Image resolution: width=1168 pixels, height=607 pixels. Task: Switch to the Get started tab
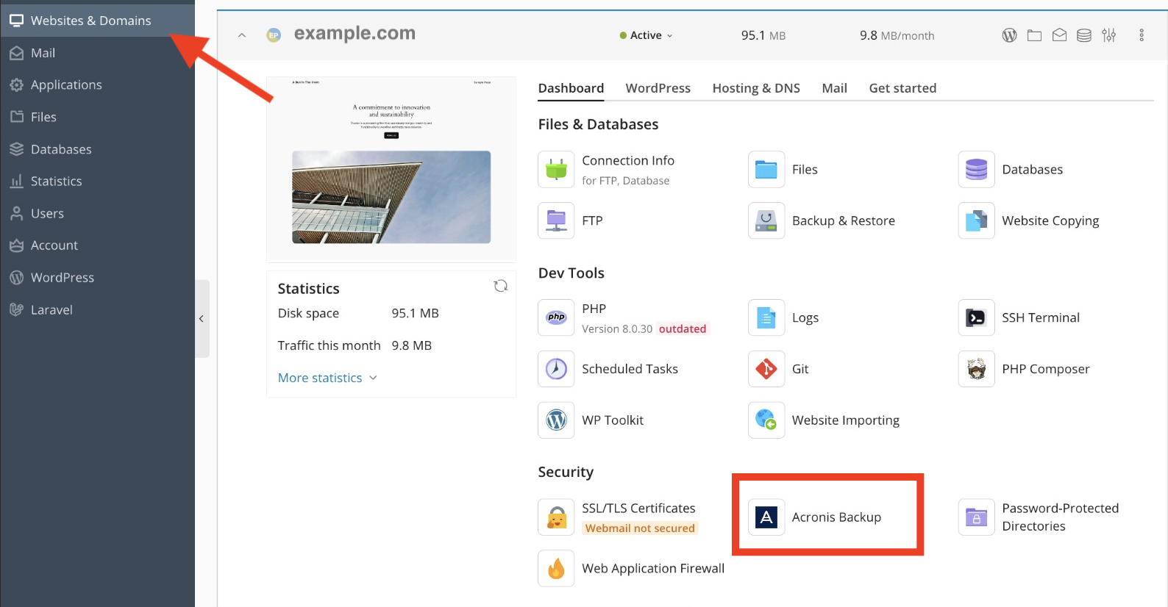902,88
